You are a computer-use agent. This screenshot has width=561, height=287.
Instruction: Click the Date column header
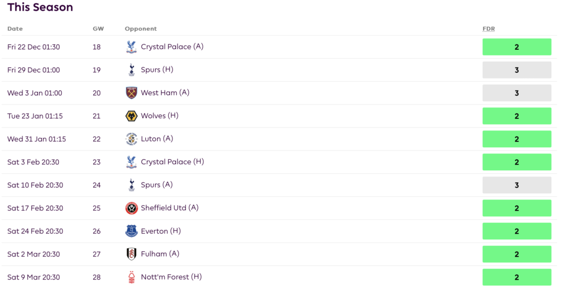[15, 29]
